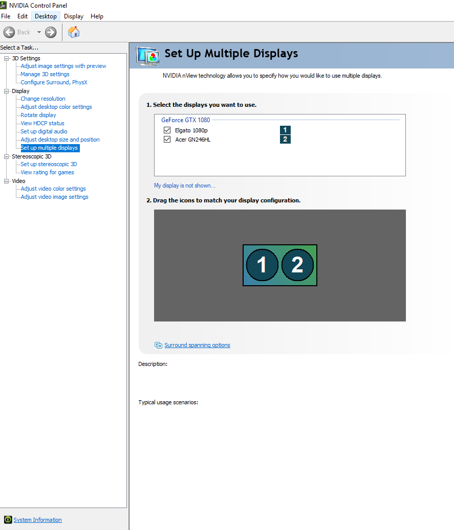454x530 pixels.
Task: Collapse the Video tree node
Action: coord(7,181)
